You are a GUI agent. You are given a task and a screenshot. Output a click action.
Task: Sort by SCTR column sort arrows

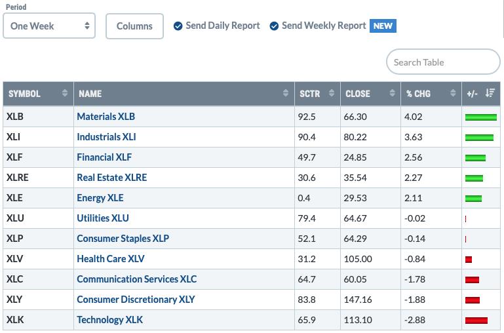pos(332,93)
